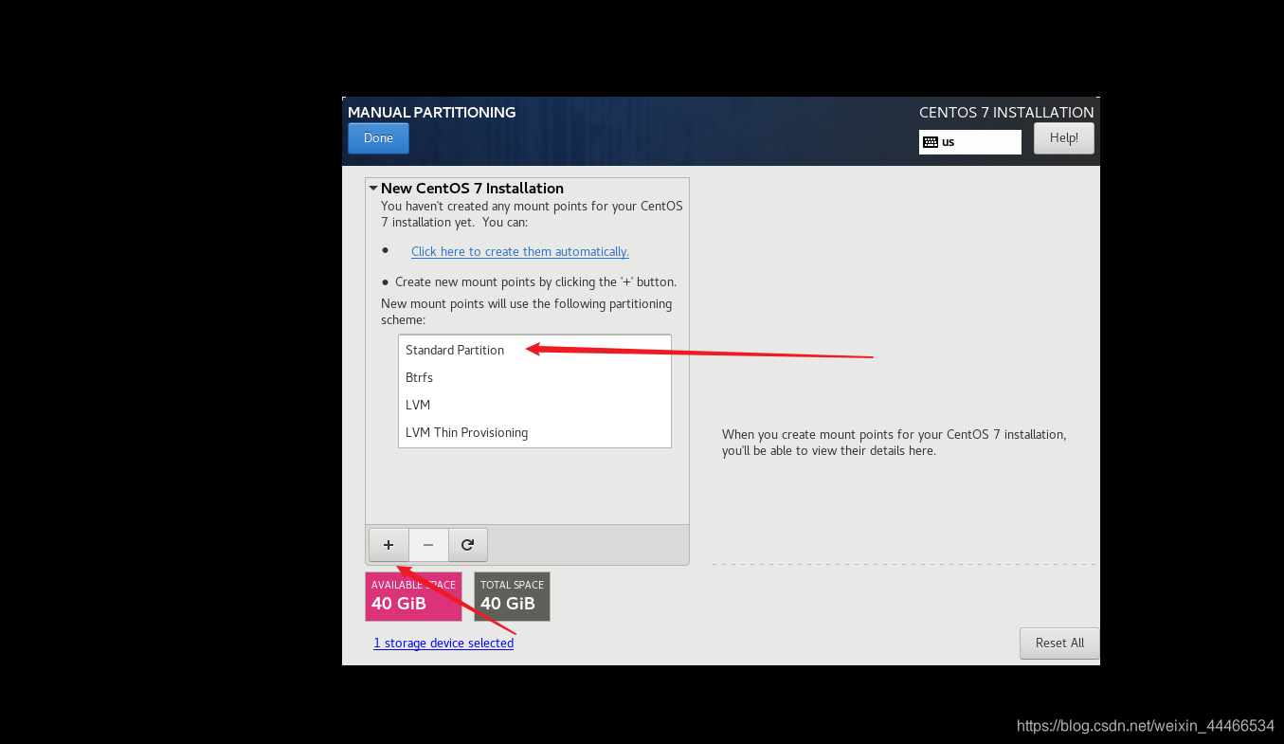Click the Available Space 40 GiB indicator

(414, 596)
